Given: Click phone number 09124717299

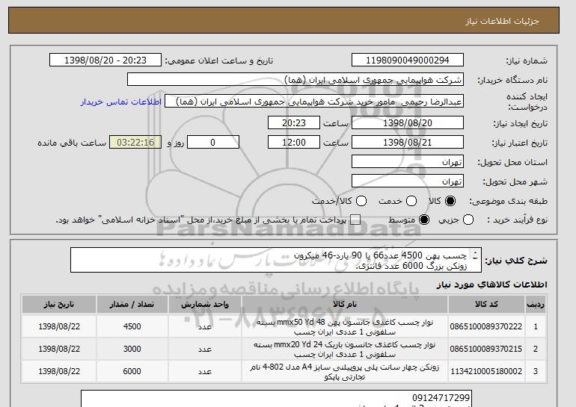Looking at the screenshot, I should click(x=441, y=398).
